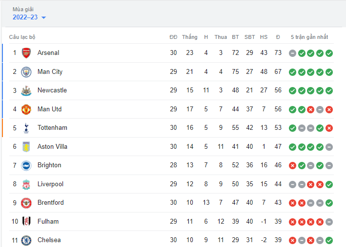This screenshot has width=346, height=247.
Task: Click Chelsea's last recent-match win icon
Action: [329, 240]
